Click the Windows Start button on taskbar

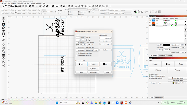[57, 103]
